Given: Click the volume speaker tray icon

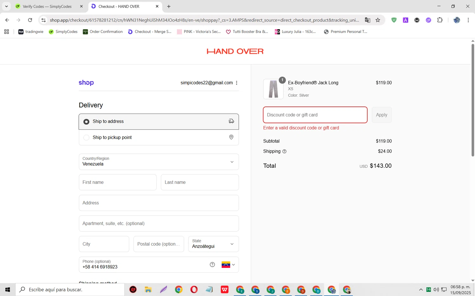Looking at the screenshot, I should (436, 289).
